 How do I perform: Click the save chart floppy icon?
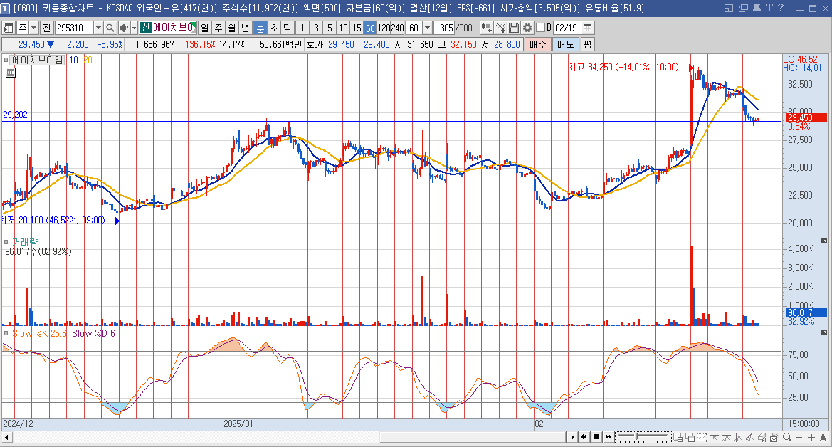pos(514,28)
